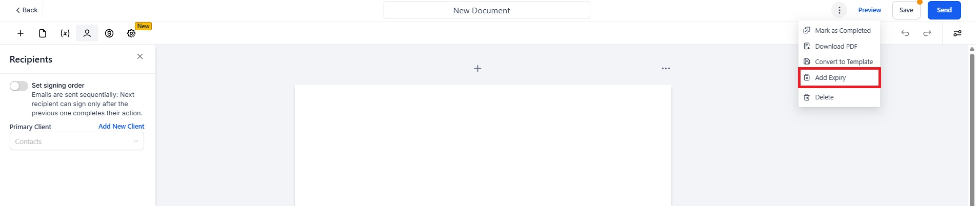Toggle the Set signing order switch

pyautogui.click(x=19, y=86)
